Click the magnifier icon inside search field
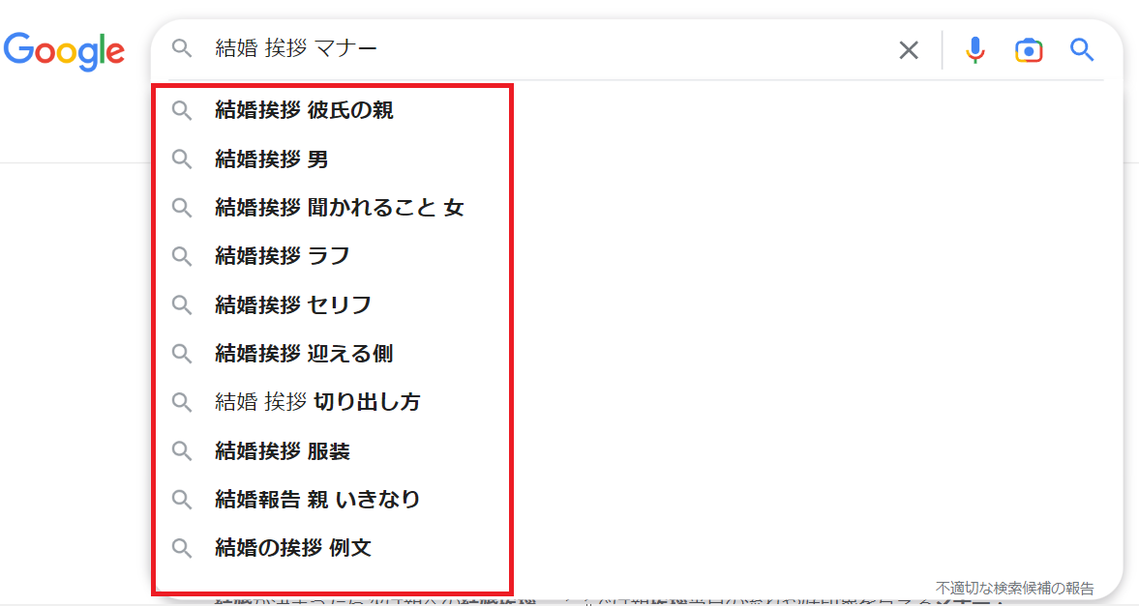The height and width of the screenshot is (606, 1139). (182, 49)
